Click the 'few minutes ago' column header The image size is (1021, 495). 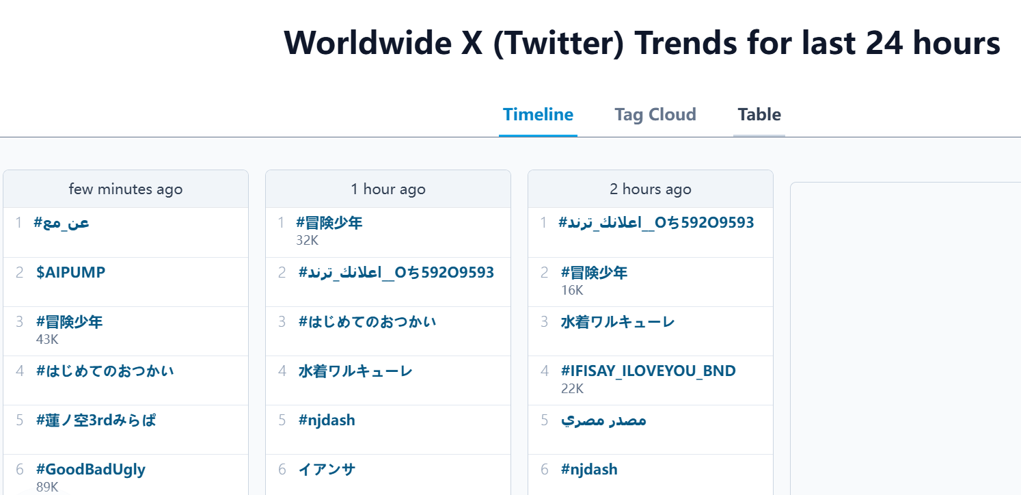126,189
